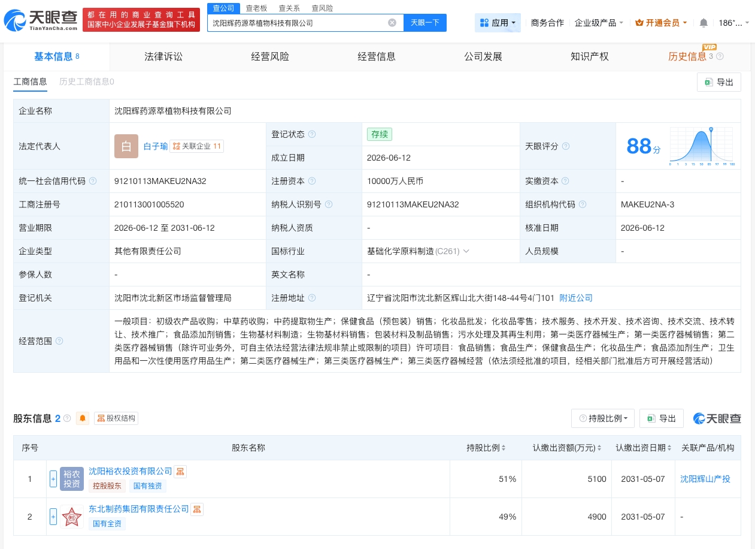
Task: Click the 商务合作 link
Action: pos(547,23)
